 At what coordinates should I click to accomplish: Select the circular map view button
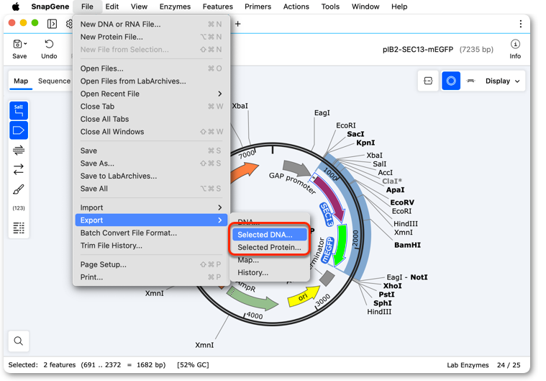(451, 81)
